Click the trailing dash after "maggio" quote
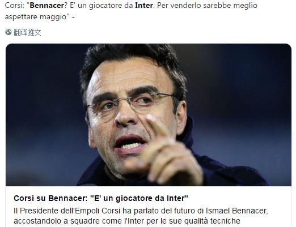Image resolution: width=296 pixels, height=227 pixels. pyautogui.click(x=73, y=18)
